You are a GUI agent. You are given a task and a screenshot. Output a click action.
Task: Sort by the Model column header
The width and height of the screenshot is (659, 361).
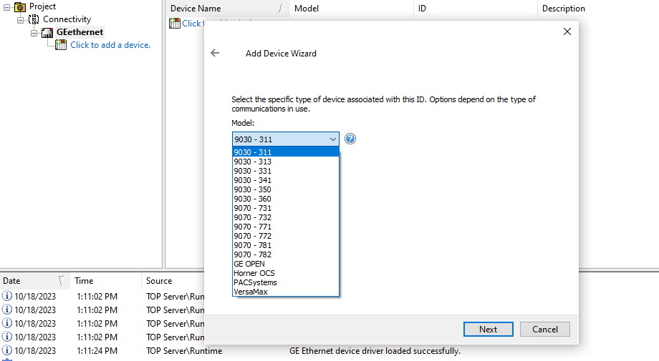352,9
